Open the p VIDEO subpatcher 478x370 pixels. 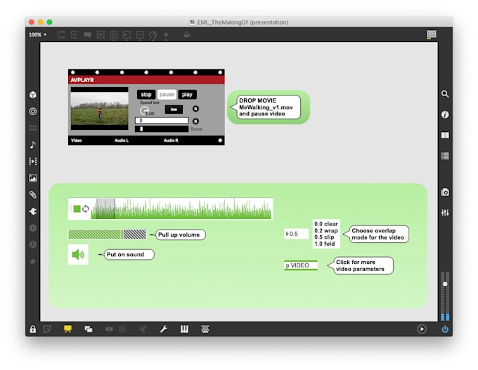click(301, 265)
